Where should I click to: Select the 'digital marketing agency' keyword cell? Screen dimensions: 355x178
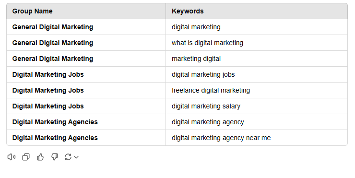coord(257,122)
